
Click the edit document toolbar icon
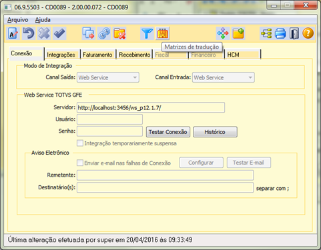coord(13,33)
